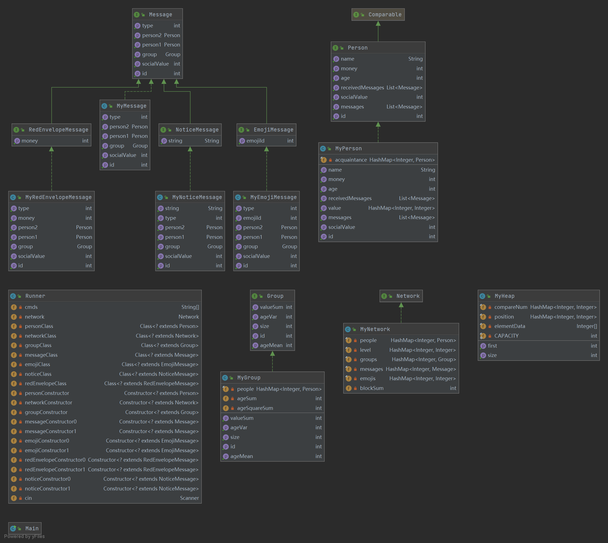This screenshot has height=543, width=608.
Task: Click the inheritance arrow pointing to Comparable
Action: (x=378, y=24)
